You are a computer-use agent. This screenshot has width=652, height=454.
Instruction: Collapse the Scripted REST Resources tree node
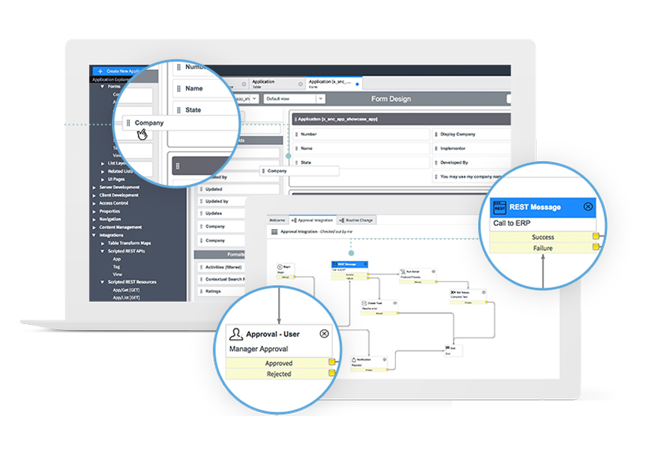103,282
